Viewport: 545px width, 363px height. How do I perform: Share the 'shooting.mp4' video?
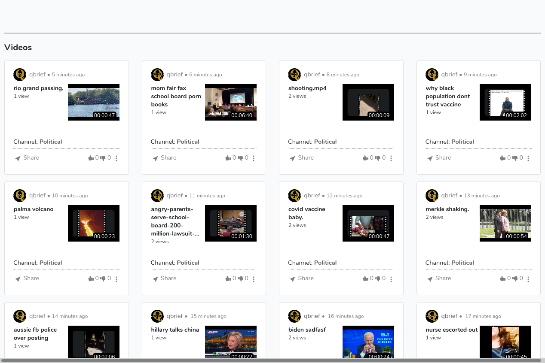pos(302,158)
